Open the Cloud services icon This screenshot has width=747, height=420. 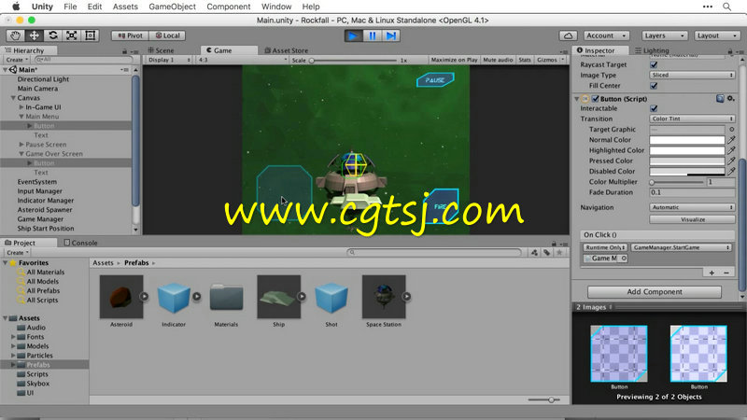(569, 35)
